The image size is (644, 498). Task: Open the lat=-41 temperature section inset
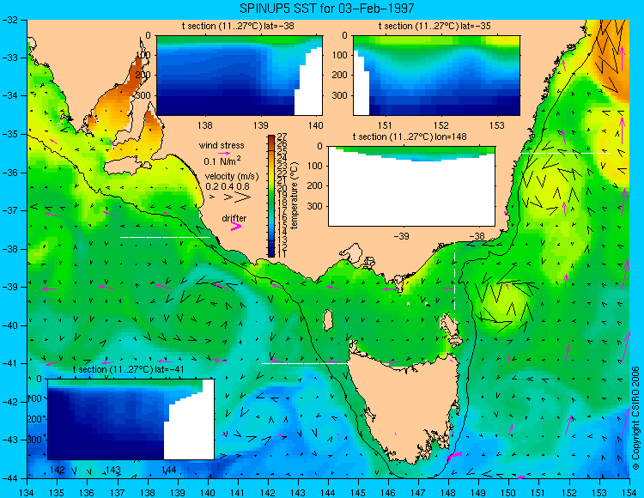pos(131,419)
